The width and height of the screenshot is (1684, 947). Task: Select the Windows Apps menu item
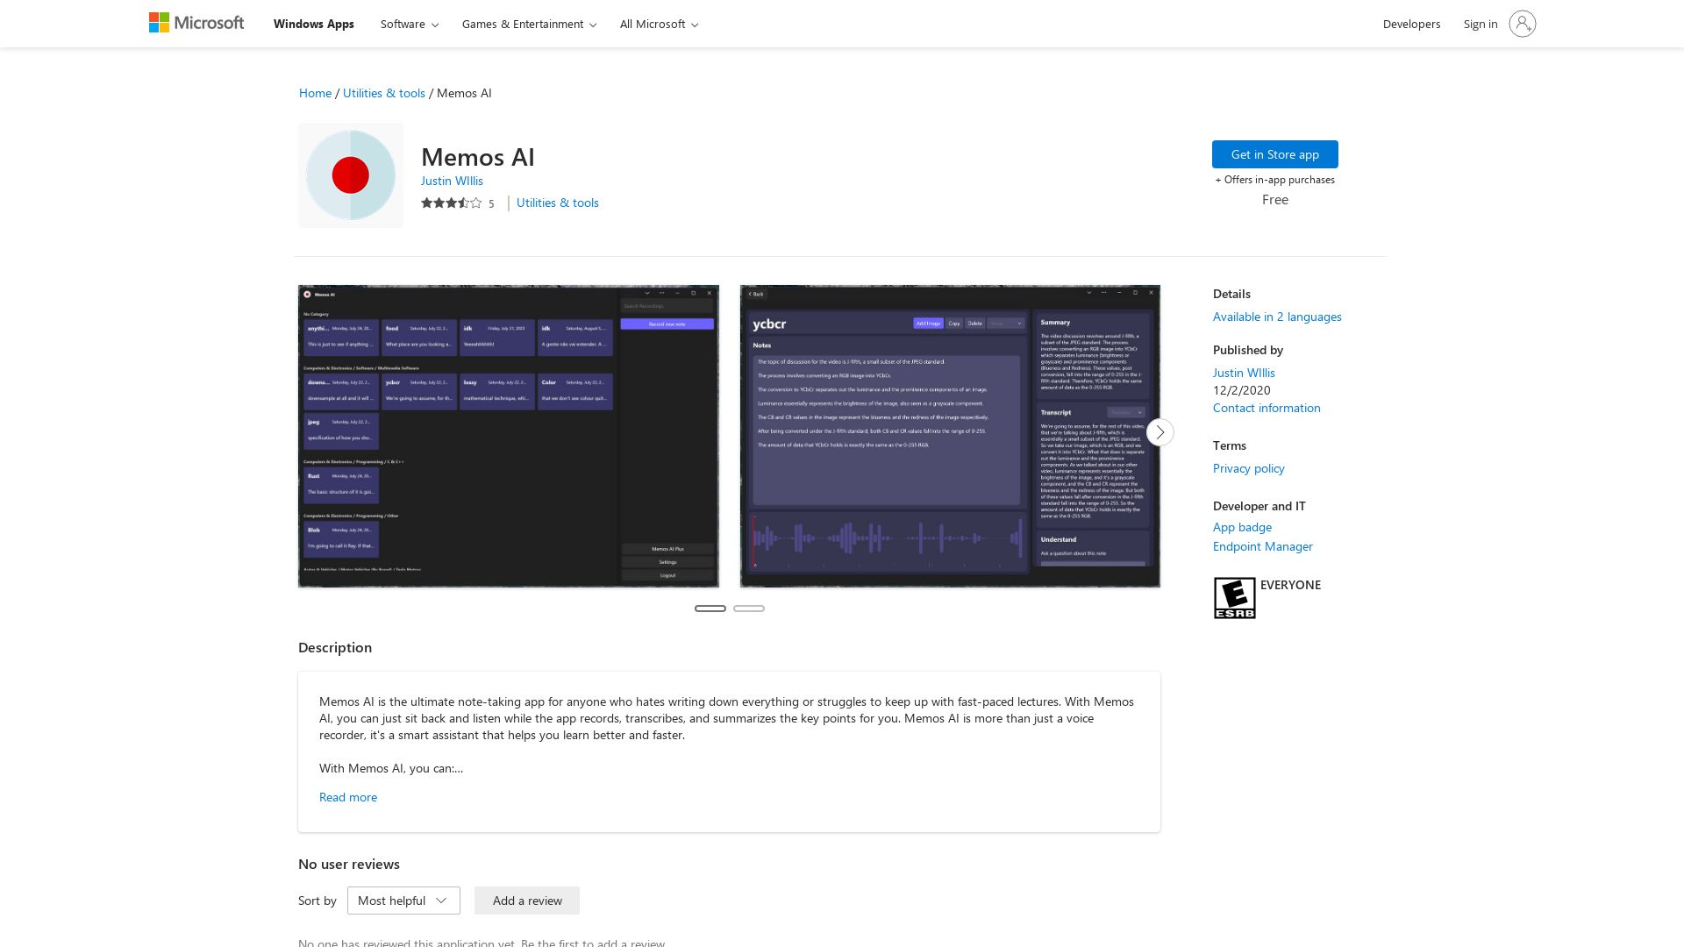point(312,24)
